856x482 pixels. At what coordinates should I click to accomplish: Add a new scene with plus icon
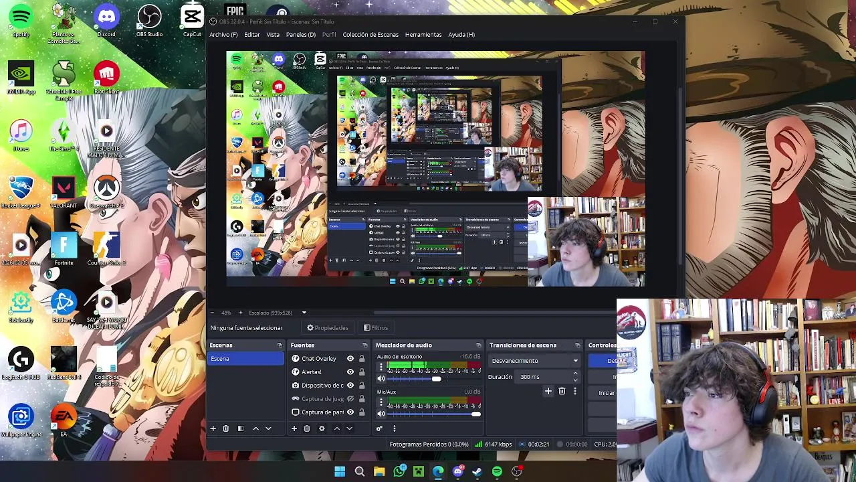pos(213,428)
